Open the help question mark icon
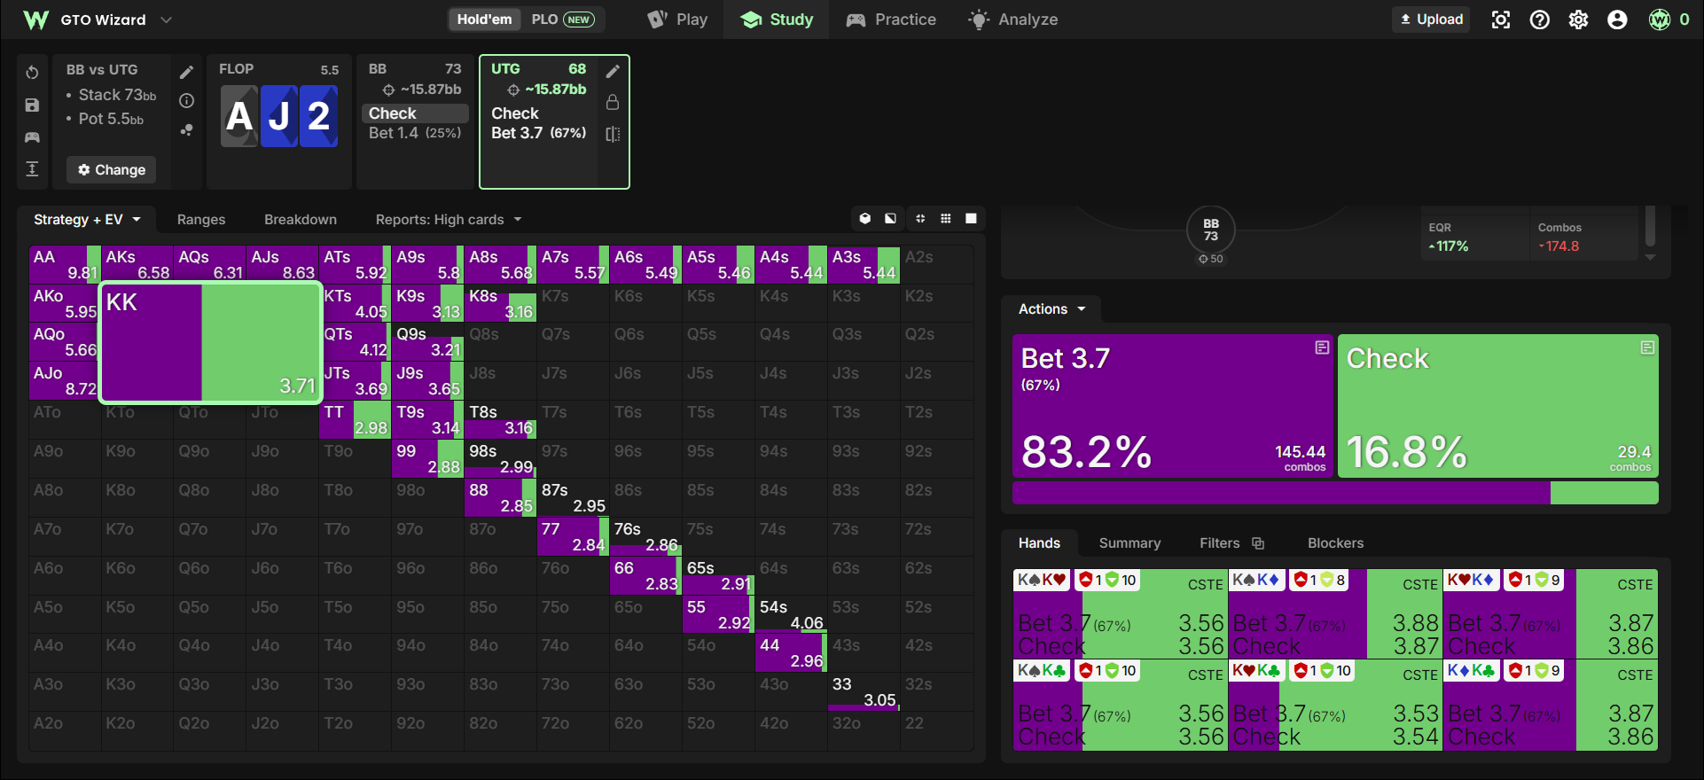This screenshot has width=1704, height=780. coord(1539,19)
